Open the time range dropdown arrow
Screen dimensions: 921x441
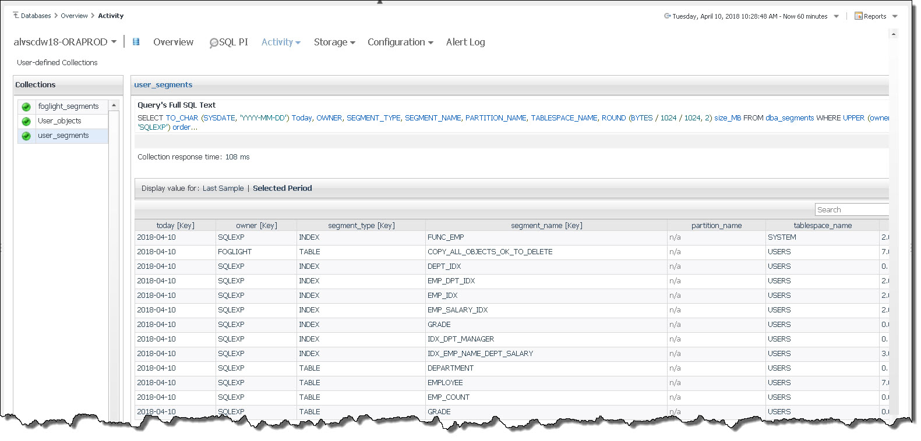[x=836, y=16]
